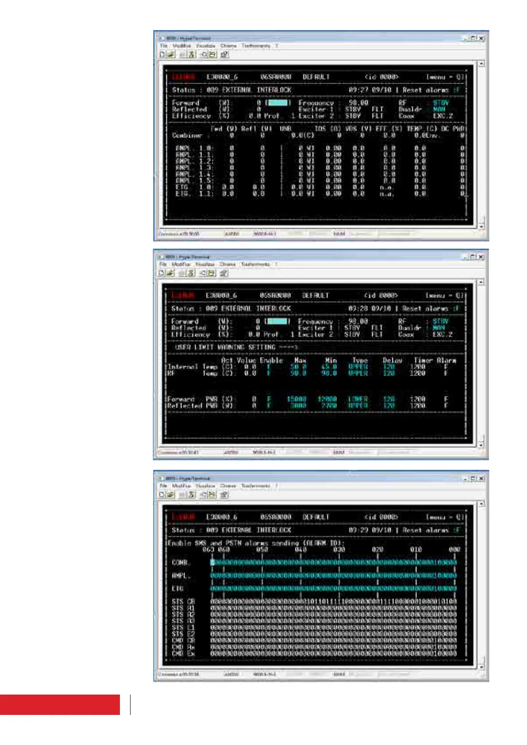The height and width of the screenshot is (745, 527).
Task: Click Open file icon in the 09:27 window
Action: pyautogui.click(x=170, y=54)
